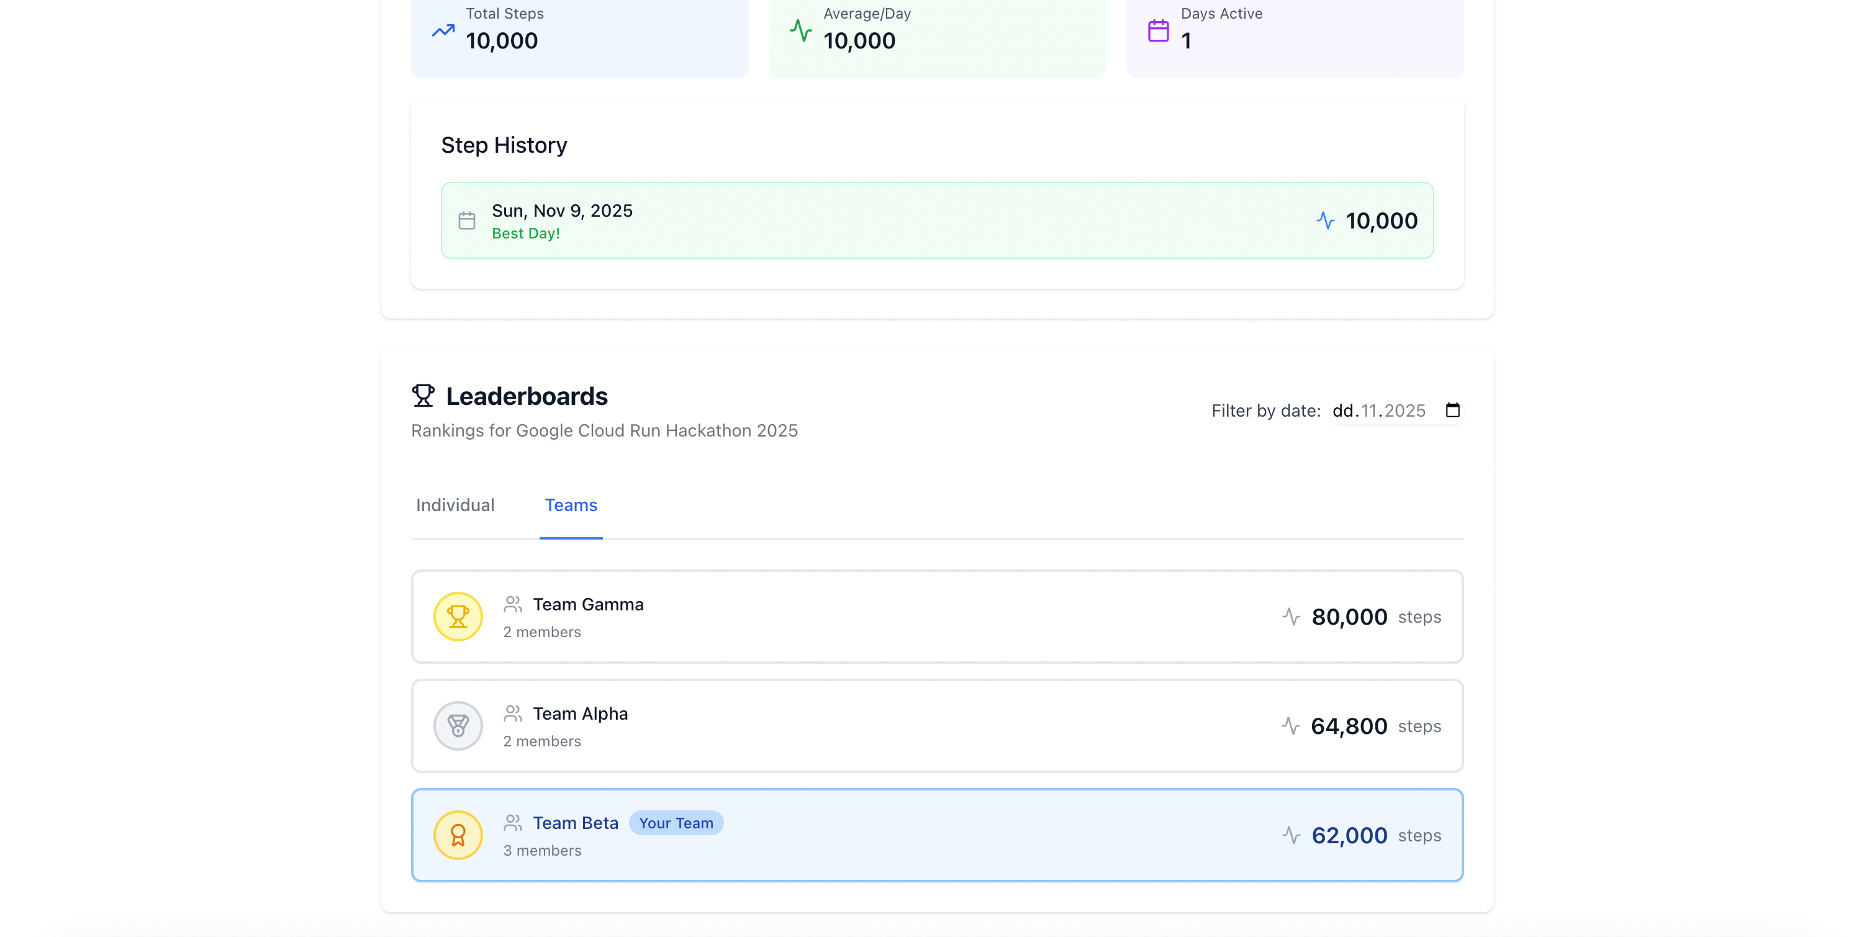
Task: Click the calendar icon beside Sun, Nov 9
Action: [467, 220]
